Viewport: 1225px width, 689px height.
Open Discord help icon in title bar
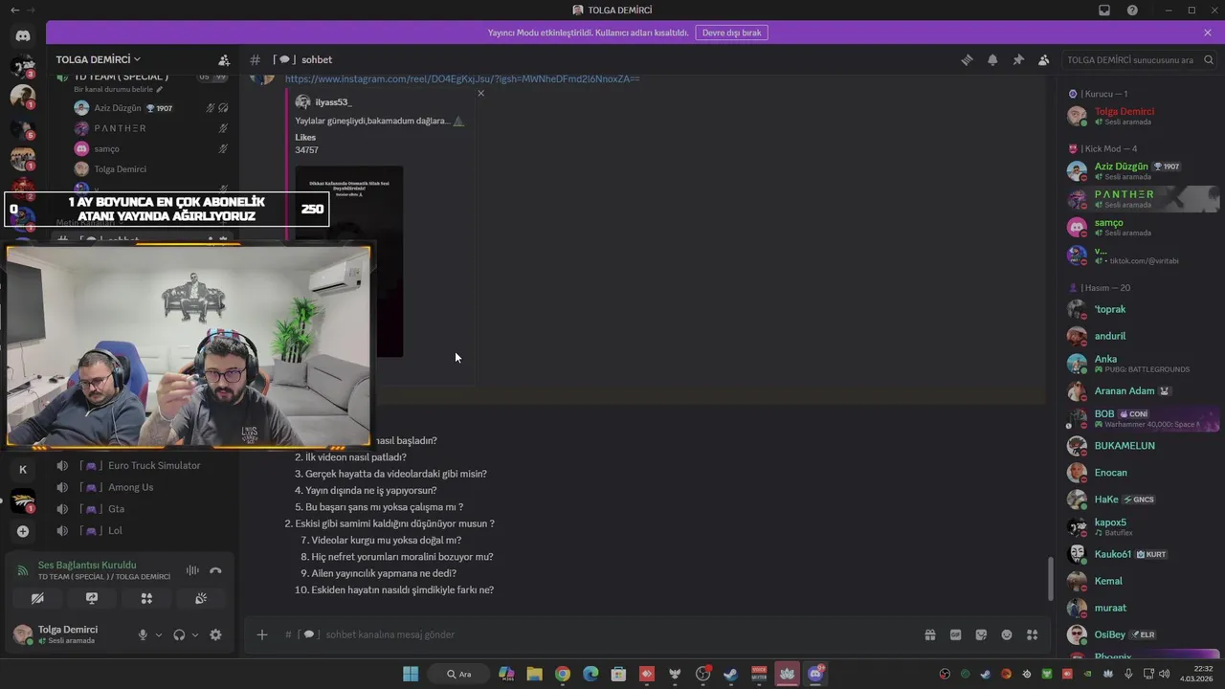(1132, 11)
